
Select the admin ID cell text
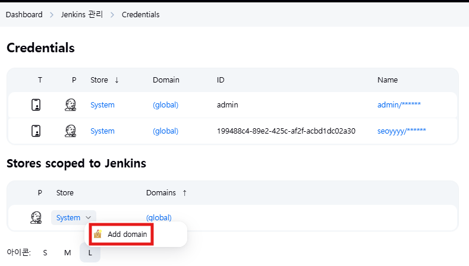click(228, 105)
